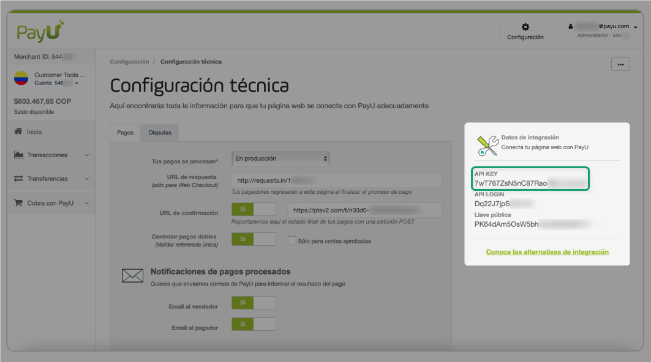
Task: Open Inicio in the sidebar
Action: pos(51,132)
